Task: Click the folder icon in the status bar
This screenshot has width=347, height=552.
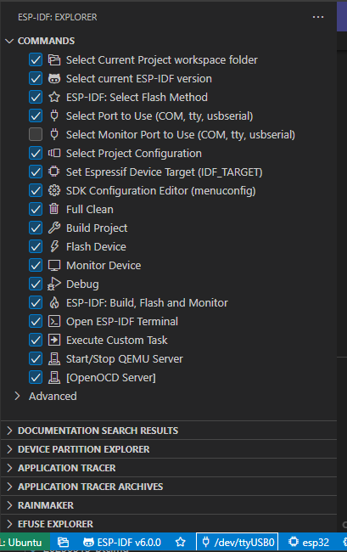Action: click(63, 542)
